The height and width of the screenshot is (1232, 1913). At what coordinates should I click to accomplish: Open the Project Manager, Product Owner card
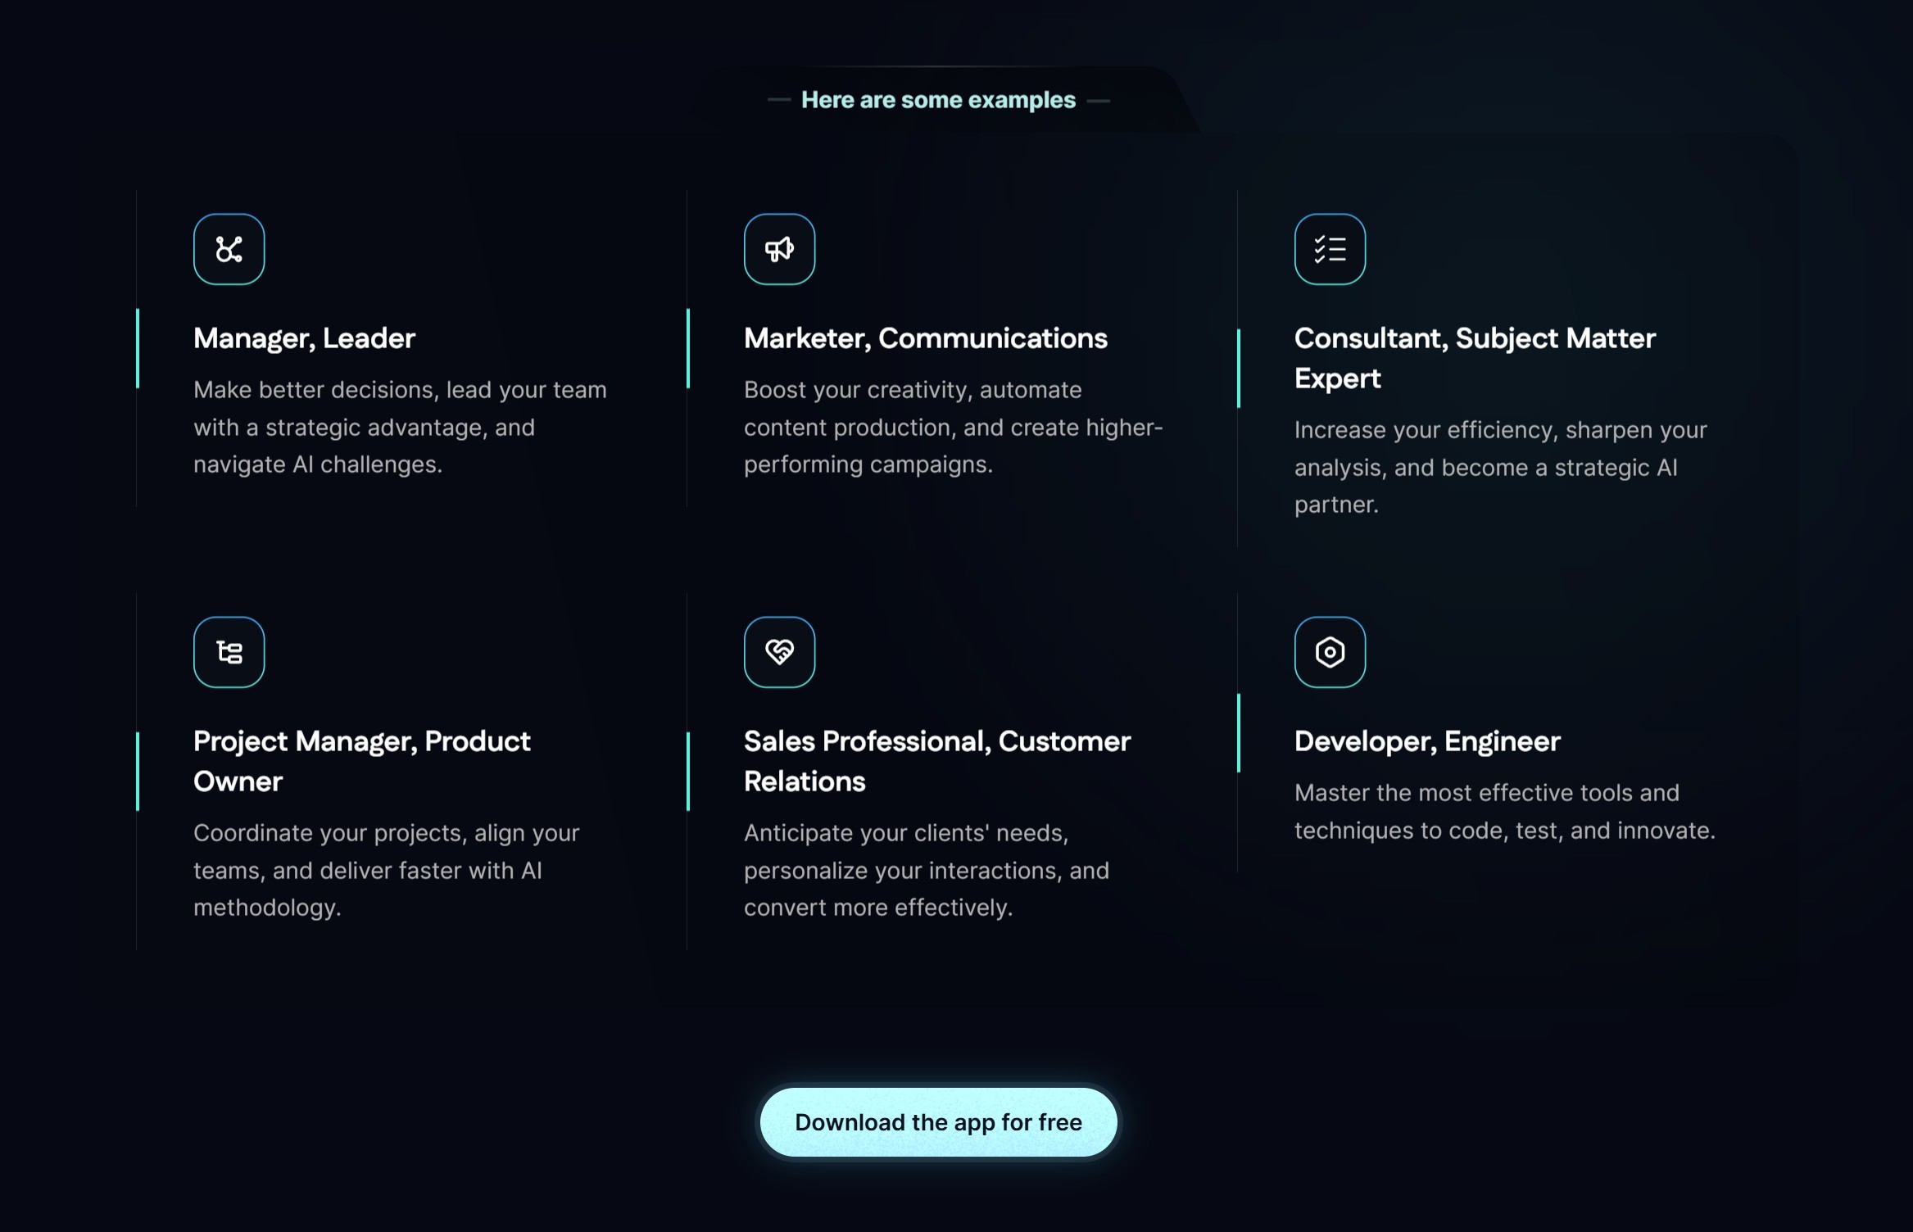(x=361, y=760)
